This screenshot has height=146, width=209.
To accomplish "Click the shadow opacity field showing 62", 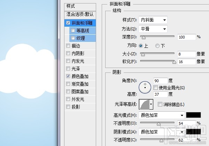I will 187,140.
